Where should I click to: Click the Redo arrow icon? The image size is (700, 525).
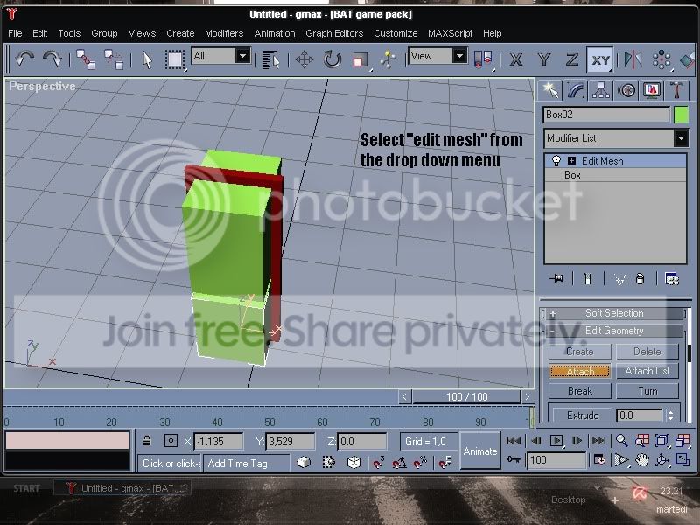coord(52,59)
